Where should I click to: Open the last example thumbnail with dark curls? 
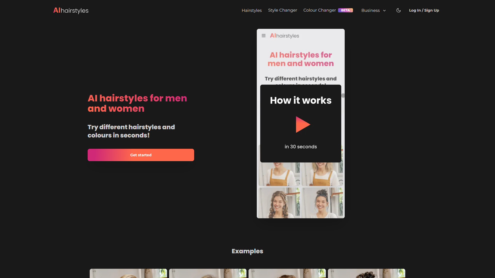(366, 273)
